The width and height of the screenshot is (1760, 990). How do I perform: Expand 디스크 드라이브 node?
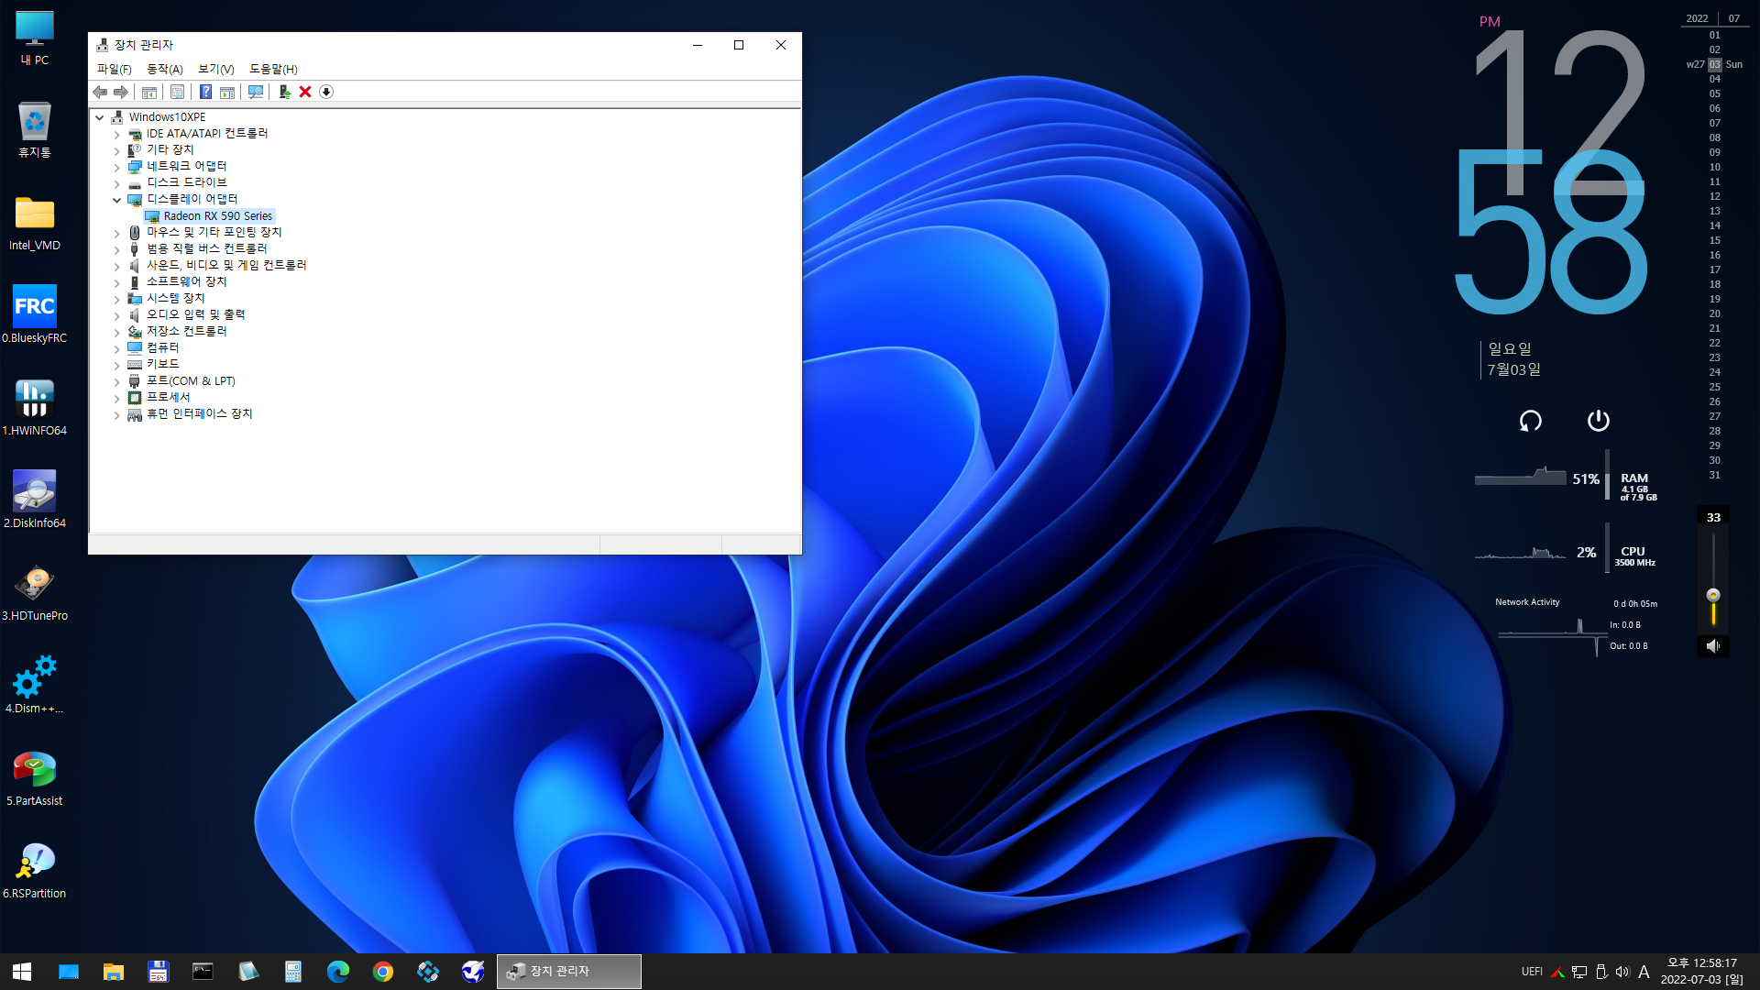click(116, 183)
